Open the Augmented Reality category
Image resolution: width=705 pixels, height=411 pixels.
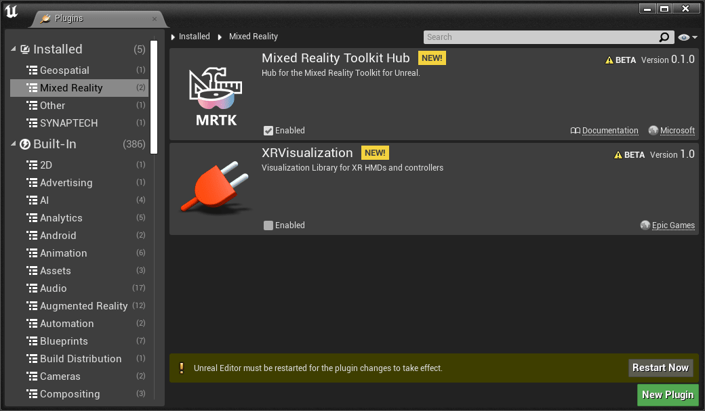(x=79, y=305)
